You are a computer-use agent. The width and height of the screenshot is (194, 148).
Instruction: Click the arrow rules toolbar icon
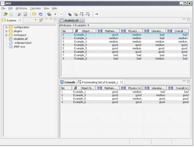coord(97,14)
